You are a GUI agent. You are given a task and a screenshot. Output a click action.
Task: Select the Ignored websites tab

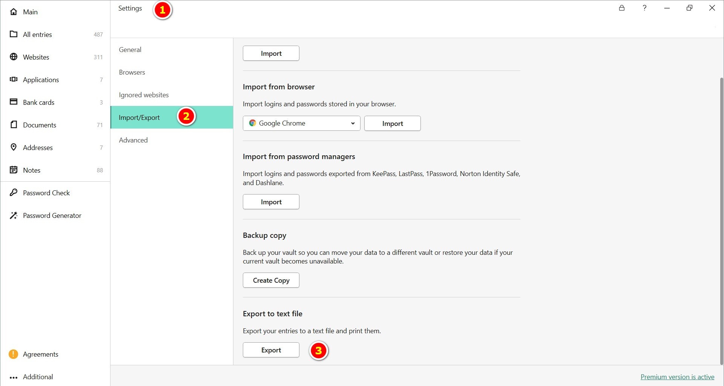[x=144, y=95]
